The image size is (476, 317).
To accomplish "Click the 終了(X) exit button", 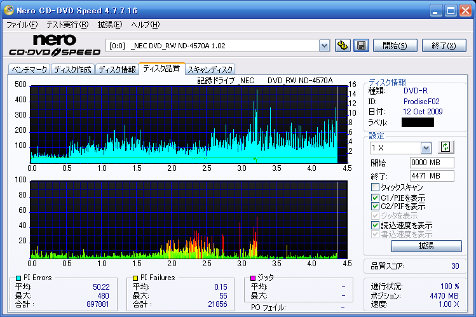I will tap(444, 46).
